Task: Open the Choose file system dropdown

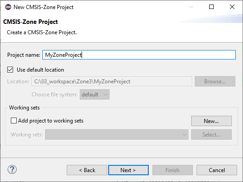Action: [95, 94]
